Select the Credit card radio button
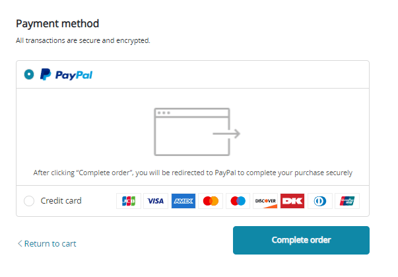 tap(28, 201)
